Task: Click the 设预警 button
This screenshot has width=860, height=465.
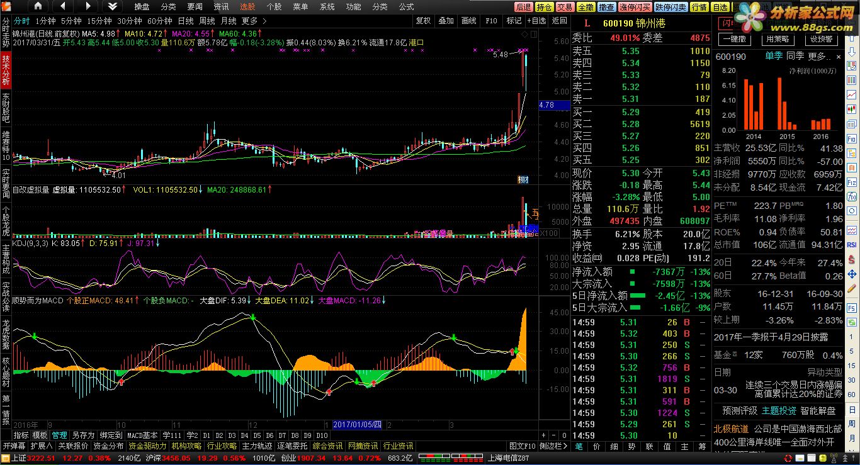Action: click(x=821, y=38)
